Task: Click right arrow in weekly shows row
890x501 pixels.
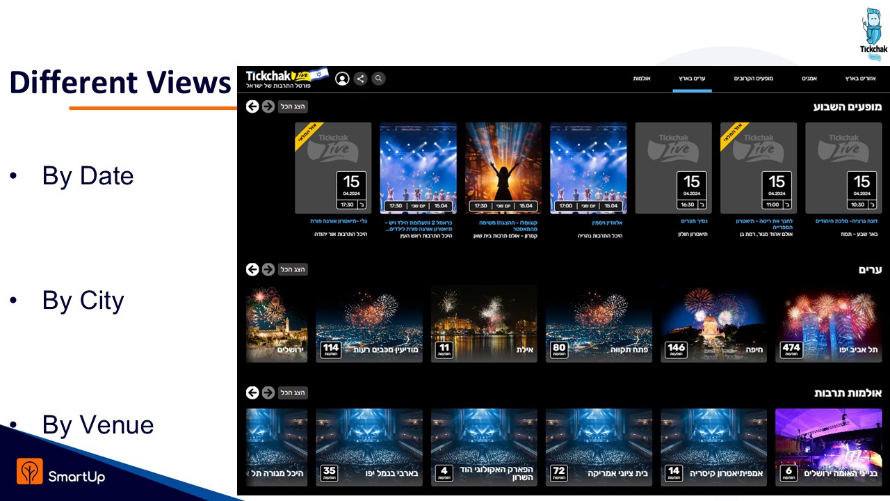Action: [268, 106]
